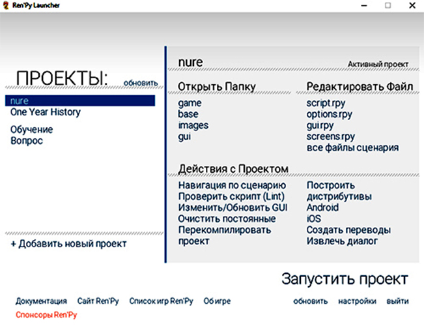Open the Обучение tutorial project

[32, 130]
